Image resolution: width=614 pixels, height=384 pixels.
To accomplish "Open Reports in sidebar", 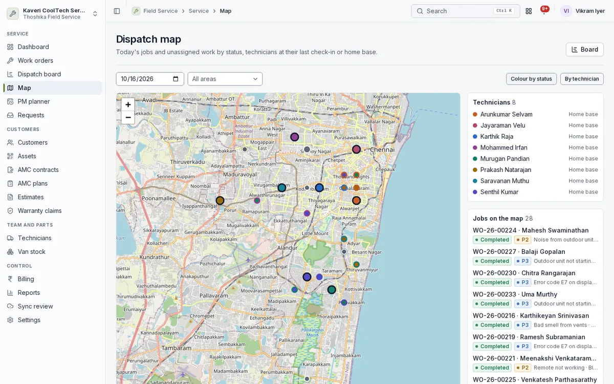I will 53,292.
